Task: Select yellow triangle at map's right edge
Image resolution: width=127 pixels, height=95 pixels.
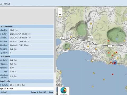Action: (124, 41)
